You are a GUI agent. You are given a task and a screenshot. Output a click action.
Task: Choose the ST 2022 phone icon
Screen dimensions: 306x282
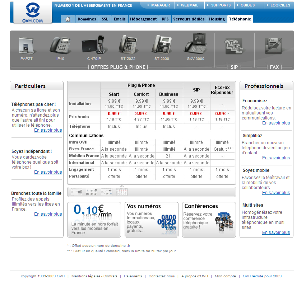pyautogui.click(x=128, y=45)
